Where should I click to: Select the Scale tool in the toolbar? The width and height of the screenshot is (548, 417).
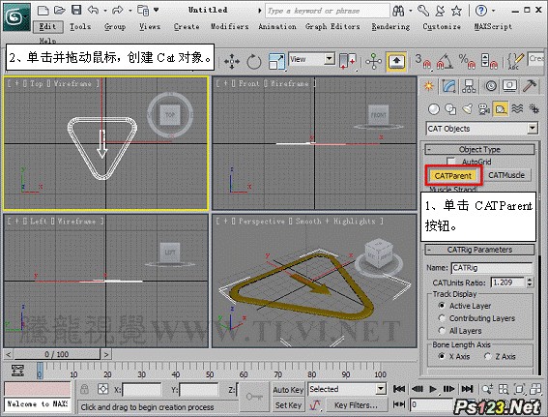[276, 61]
